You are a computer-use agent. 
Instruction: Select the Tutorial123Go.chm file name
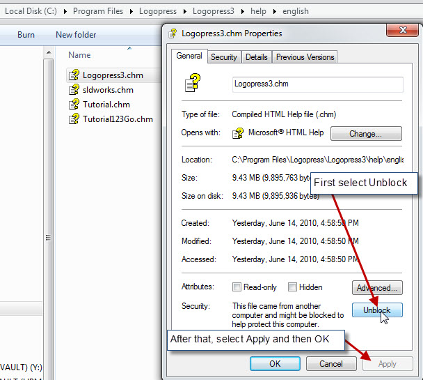click(118, 119)
